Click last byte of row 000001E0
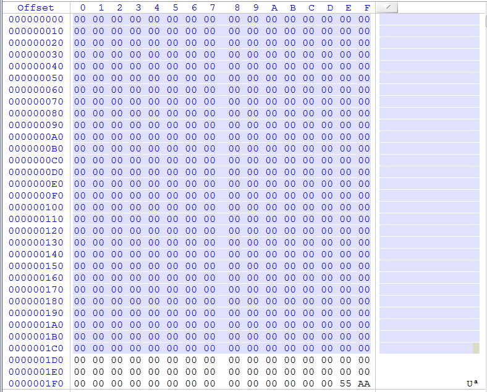Viewport: 487px width, 392px height. click(x=364, y=372)
